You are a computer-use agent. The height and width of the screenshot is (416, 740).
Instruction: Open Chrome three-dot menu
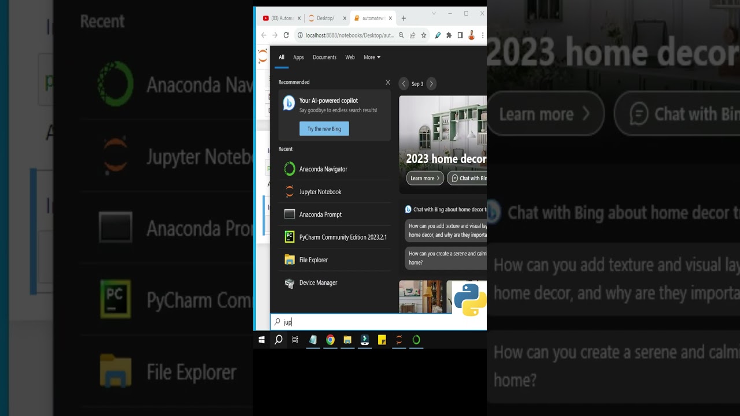click(483, 35)
